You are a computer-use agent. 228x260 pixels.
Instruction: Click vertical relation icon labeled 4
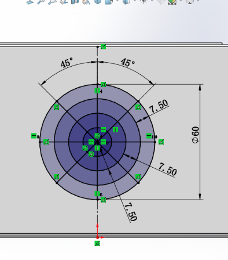(97, 91)
